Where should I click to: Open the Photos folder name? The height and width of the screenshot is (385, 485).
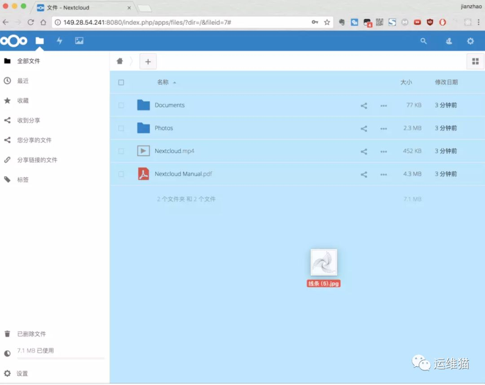tap(163, 128)
